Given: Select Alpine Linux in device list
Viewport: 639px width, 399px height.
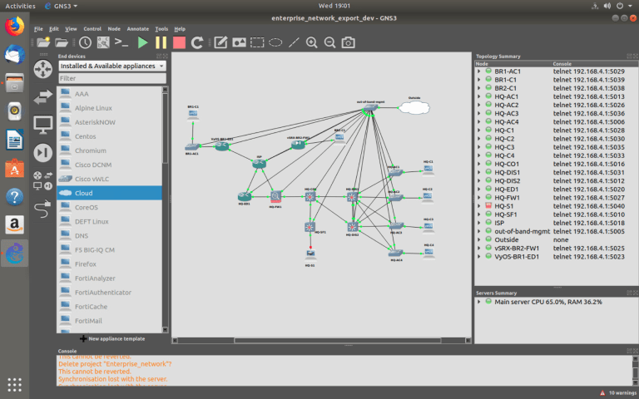Looking at the screenshot, I should [x=109, y=108].
